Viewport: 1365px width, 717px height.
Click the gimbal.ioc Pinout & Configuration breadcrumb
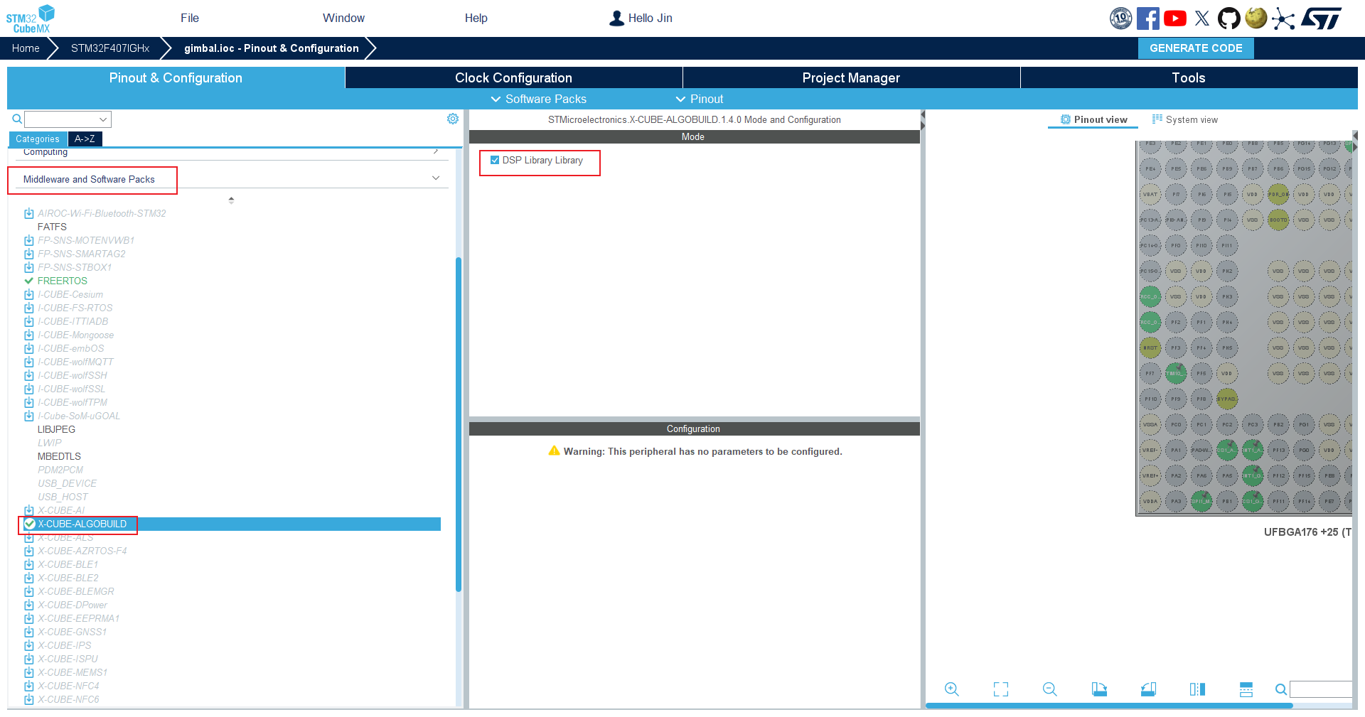point(272,48)
